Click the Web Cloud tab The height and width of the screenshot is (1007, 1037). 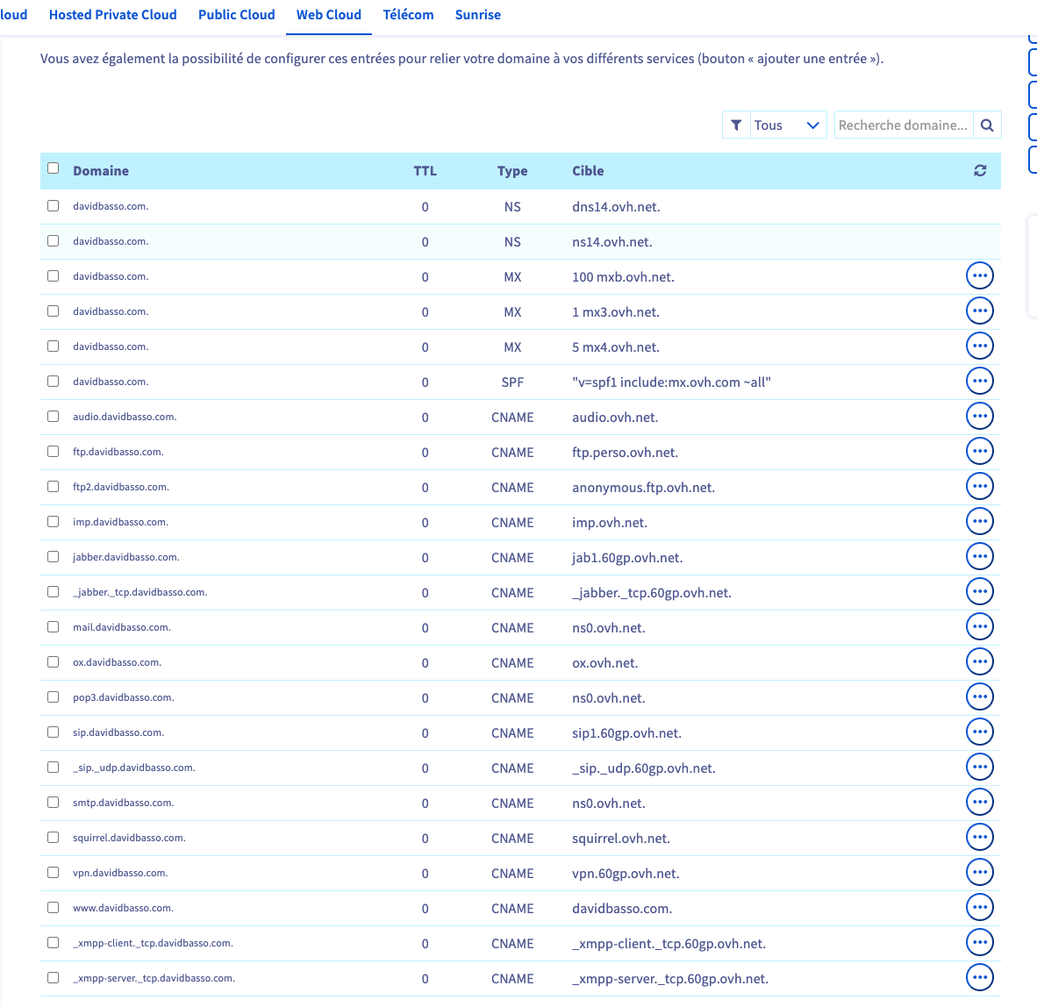(328, 15)
